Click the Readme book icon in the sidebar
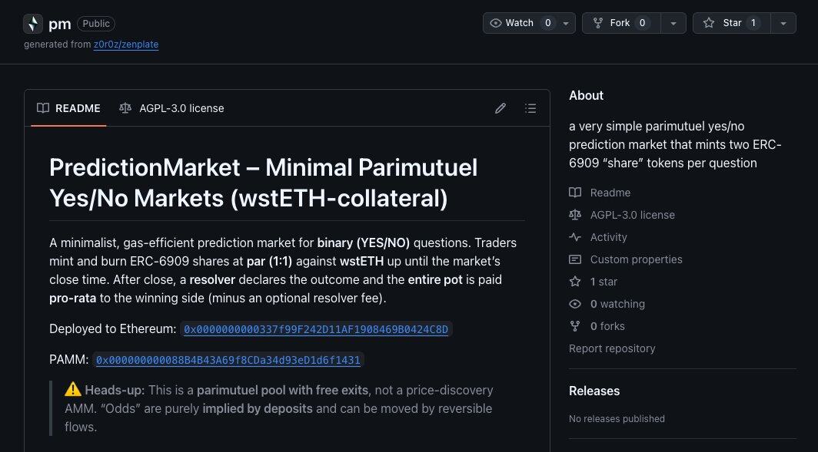This screenshot has height=452, width=818. coord(575,193)
